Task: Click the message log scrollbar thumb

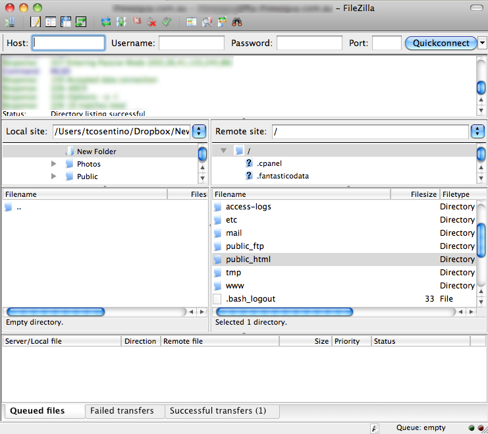Action: [481, 88]
